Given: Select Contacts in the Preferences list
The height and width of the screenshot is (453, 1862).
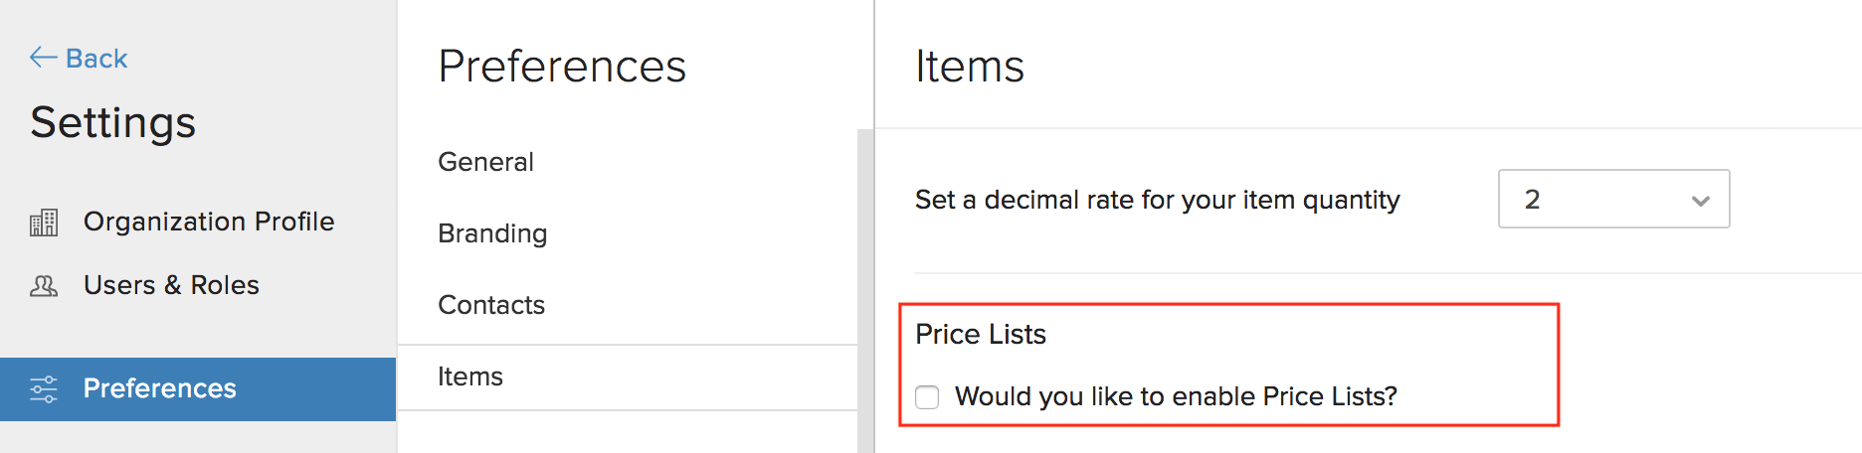Looking at the screenshot, I should tap(491, 305).
